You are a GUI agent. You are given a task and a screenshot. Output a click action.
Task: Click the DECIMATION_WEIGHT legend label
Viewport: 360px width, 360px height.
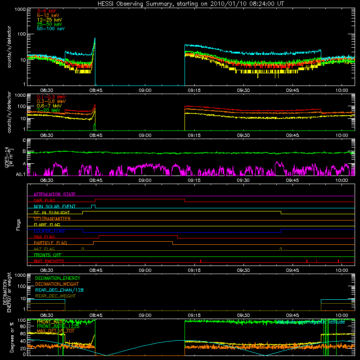(57, 284)
